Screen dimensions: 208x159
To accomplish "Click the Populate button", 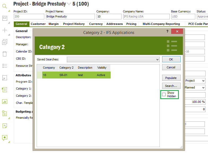I will (x=171, y=78).
